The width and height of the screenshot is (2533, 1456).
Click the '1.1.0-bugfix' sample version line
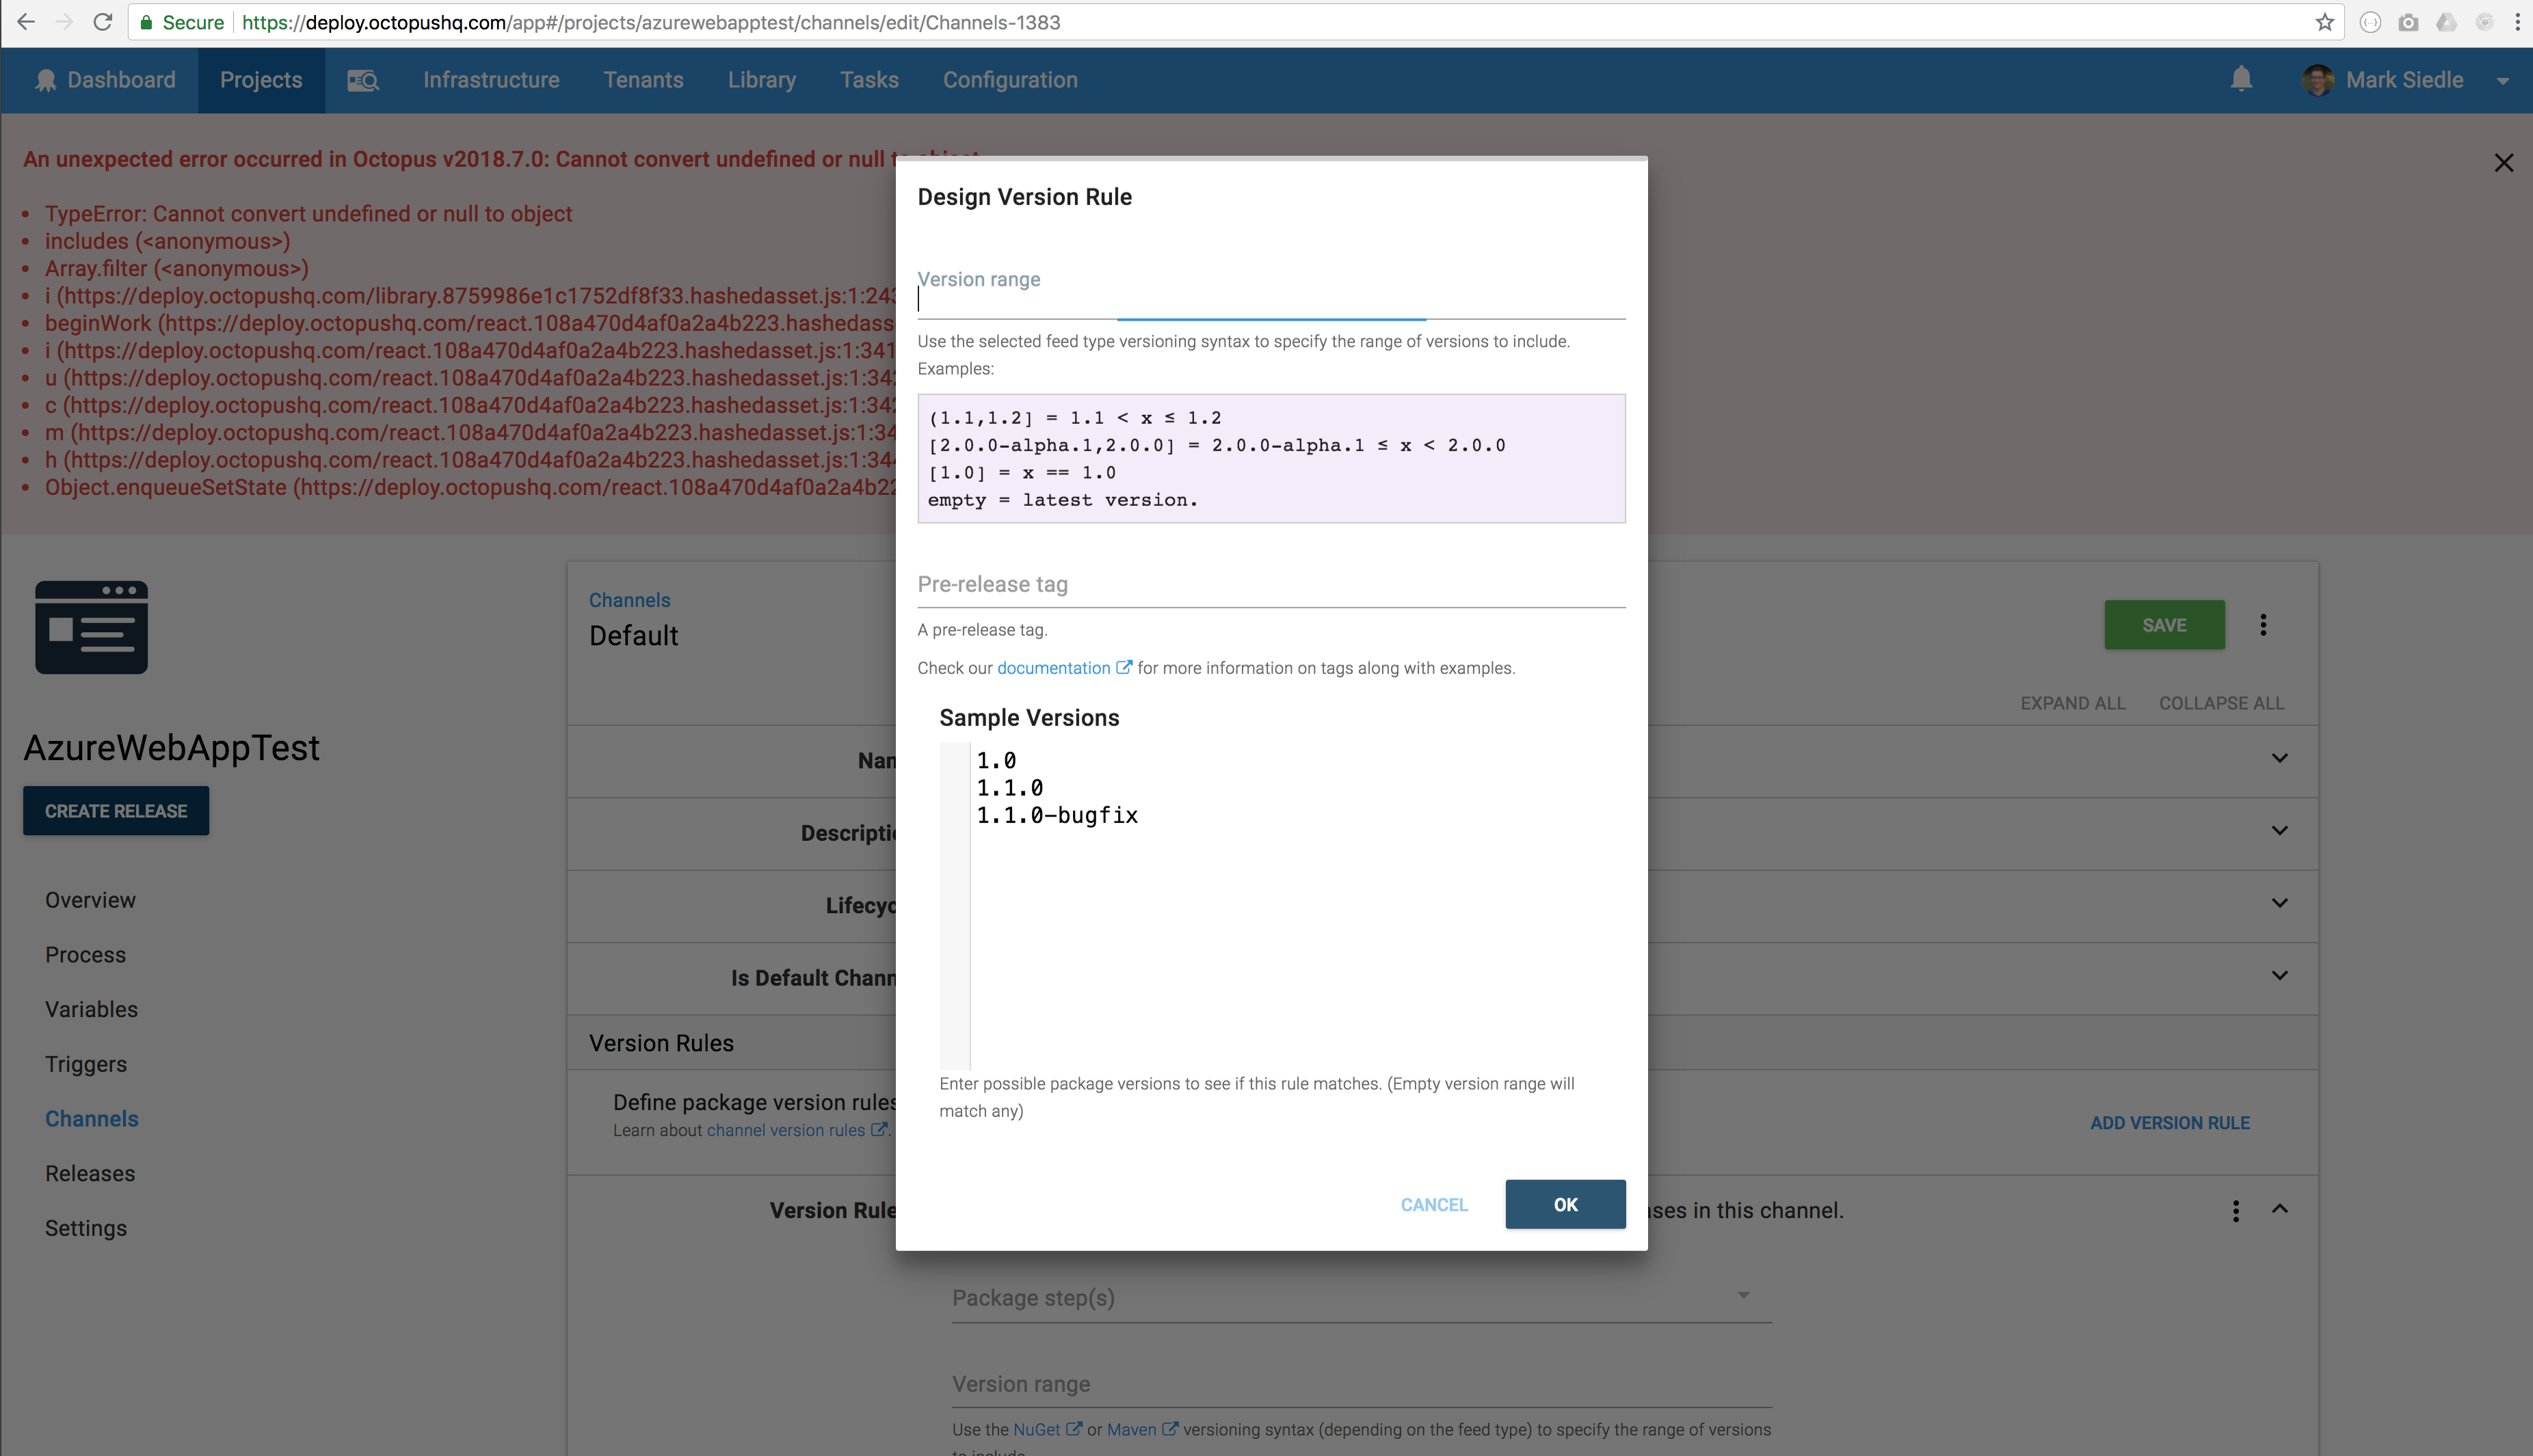(x=1057, y=816)
